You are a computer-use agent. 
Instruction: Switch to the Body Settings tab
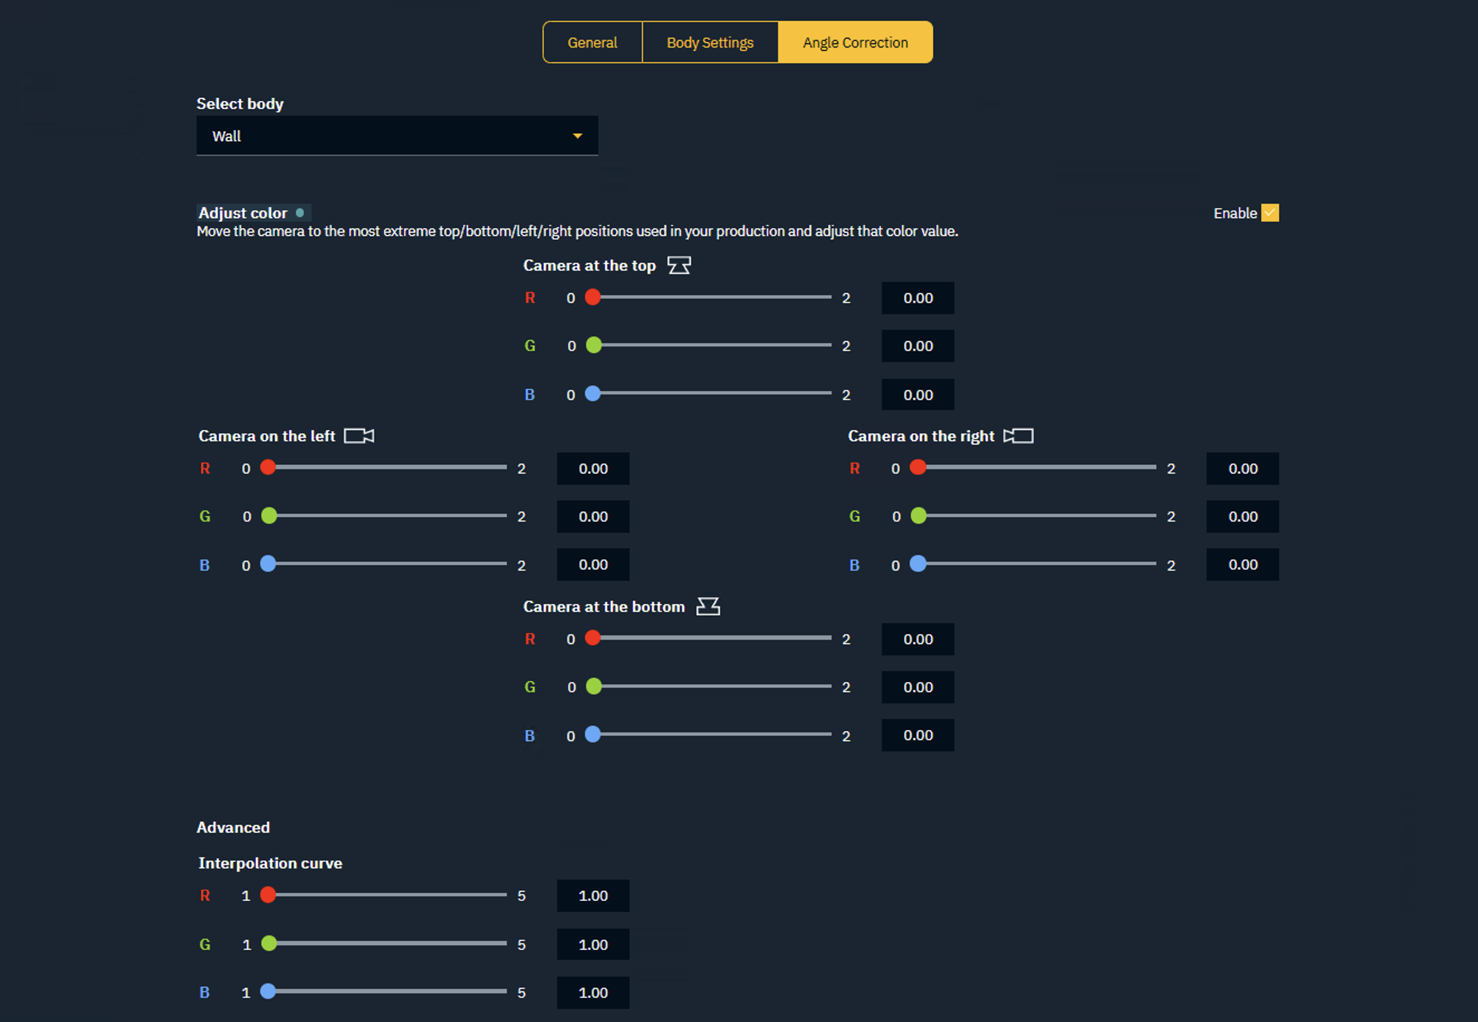pyautogui.click(x=710, y=42)
